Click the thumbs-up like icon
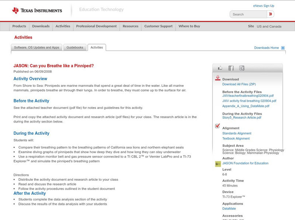Viewport: 295px width, 220px height. (x=220, y=68)
